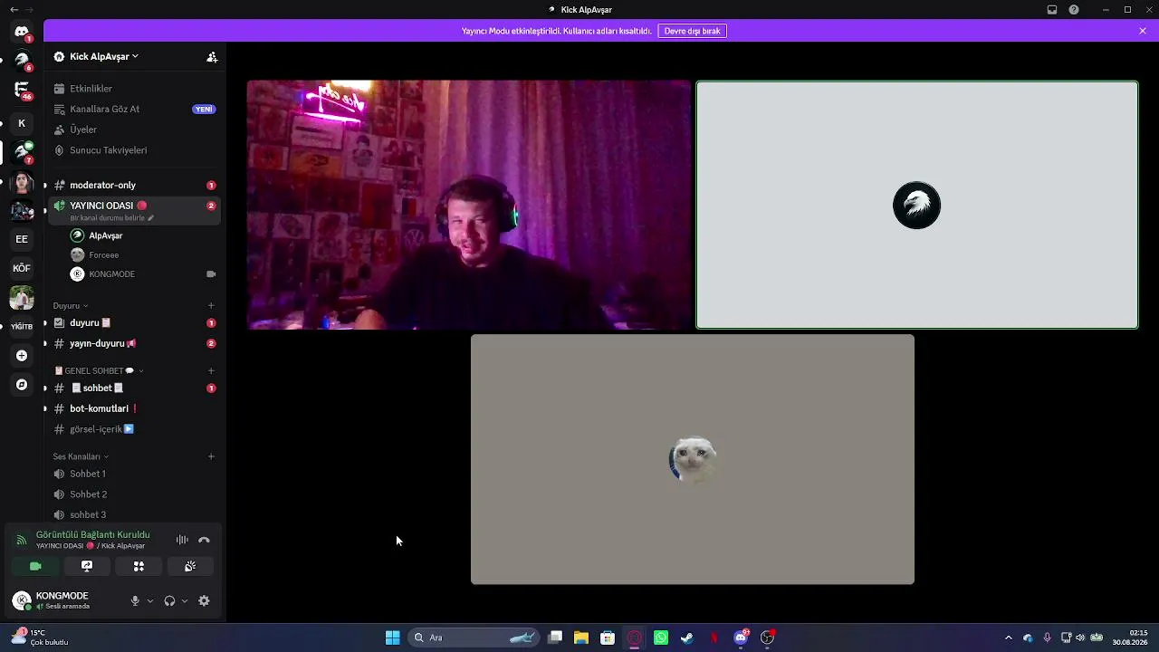1159x652 pixels.
Task: Open headphone output options arrow
Action: click(185, 601)
